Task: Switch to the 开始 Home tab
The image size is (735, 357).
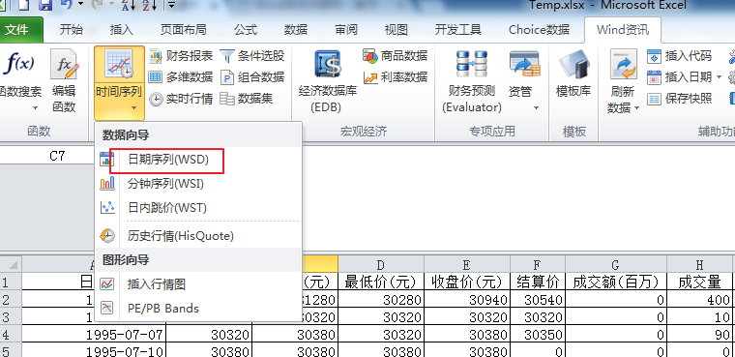Action: coord(72,30)
